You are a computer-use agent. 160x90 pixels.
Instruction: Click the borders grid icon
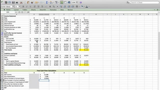tap(77, 6)
